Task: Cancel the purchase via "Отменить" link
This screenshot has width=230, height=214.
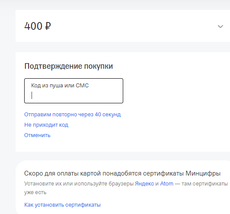Action: 37,135
